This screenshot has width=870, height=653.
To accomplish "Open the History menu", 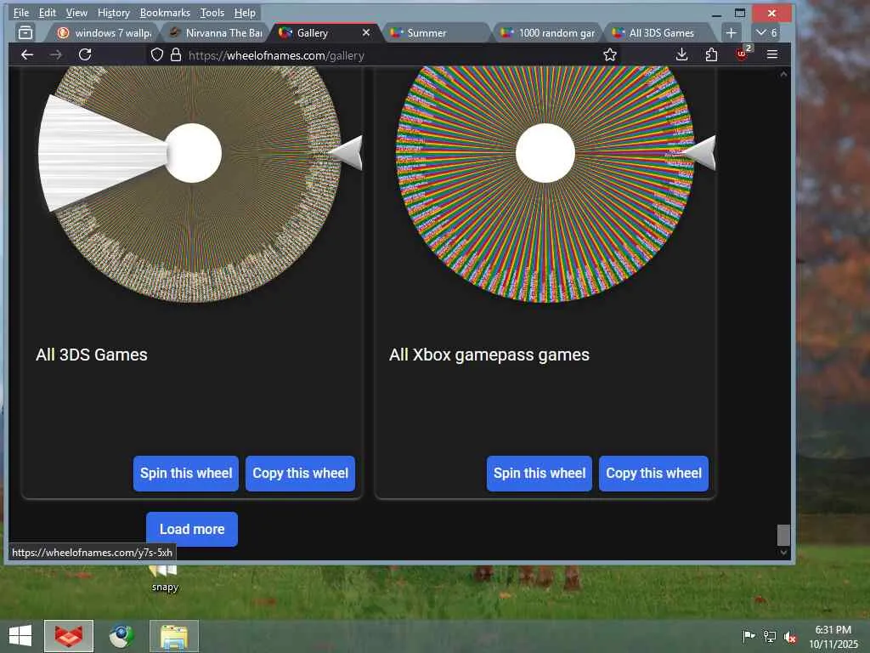I will [x=113, y=12].
